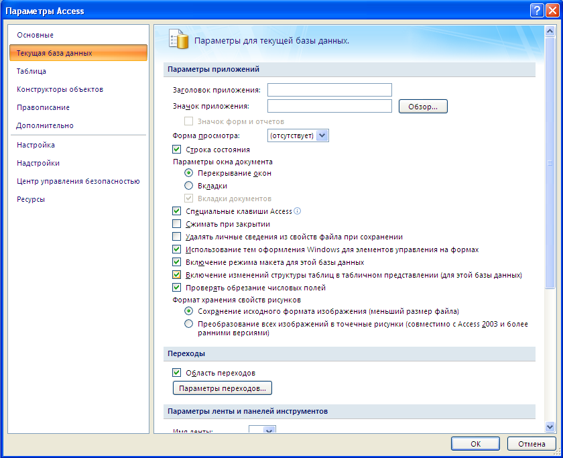Click the Значок приложения path field
Viewport: 563px width, 458px height.
coord(330,106)
